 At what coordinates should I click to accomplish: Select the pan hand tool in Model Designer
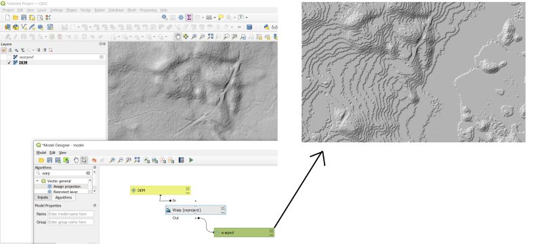pyautogui.click(x=76, y=160)
